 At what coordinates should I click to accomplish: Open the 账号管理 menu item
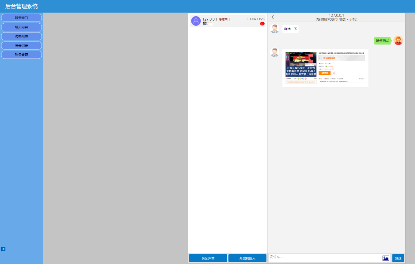pos(21,55)
